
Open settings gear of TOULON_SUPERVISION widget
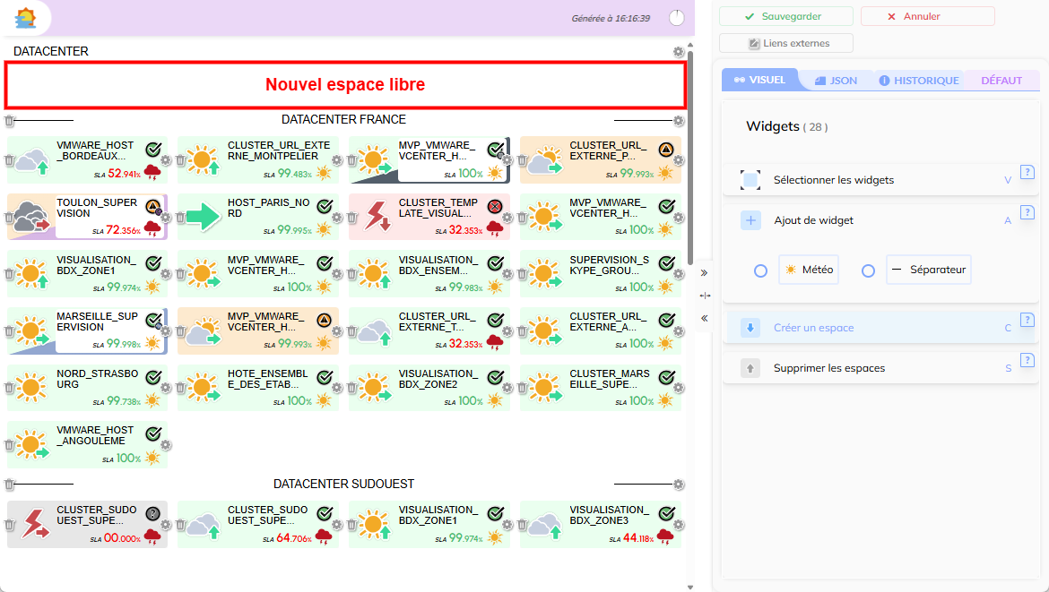pos(166,218)
